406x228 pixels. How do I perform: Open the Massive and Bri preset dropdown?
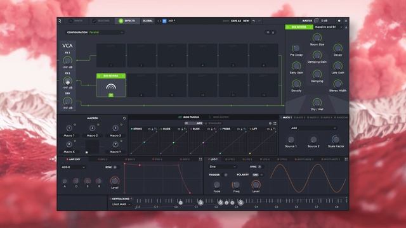pyautogui.click(x=329, y=27)
